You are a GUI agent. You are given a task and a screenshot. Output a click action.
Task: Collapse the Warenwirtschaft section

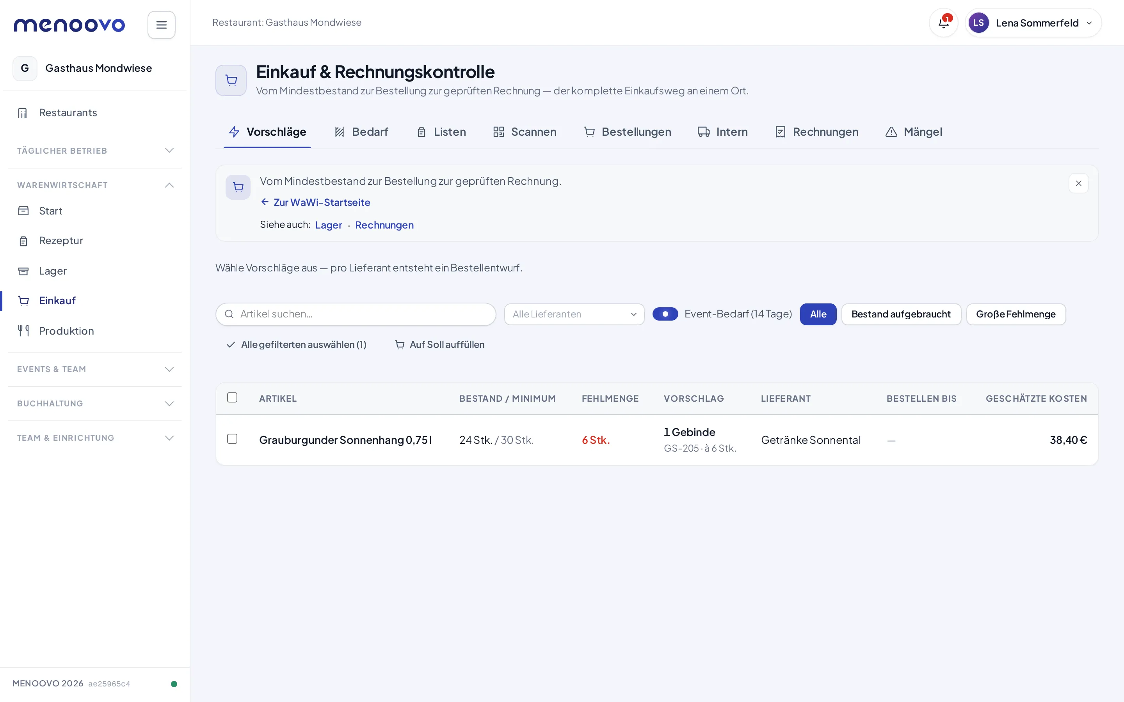tap(95, 185)
